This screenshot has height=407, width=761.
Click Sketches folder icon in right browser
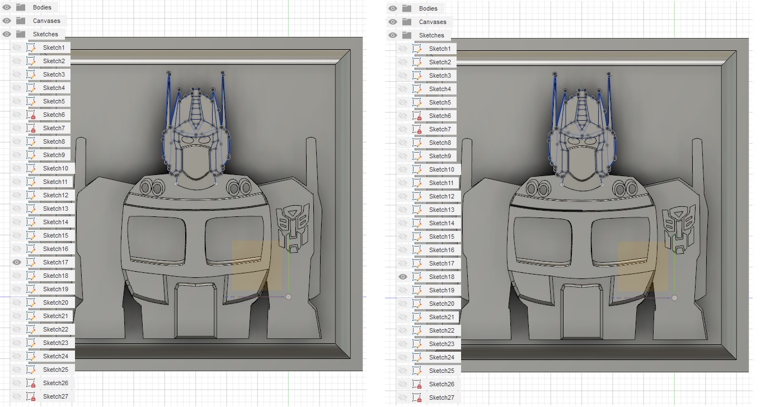[407, 35]
